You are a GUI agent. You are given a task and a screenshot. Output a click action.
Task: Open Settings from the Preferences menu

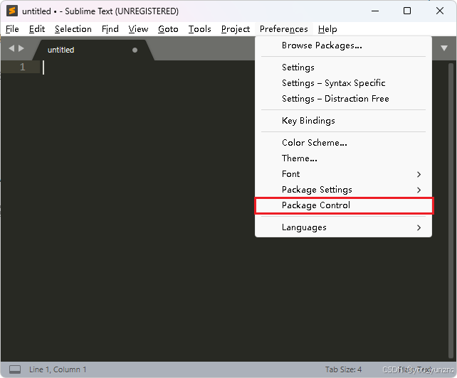pyautogui.click(x=343, y=67)
